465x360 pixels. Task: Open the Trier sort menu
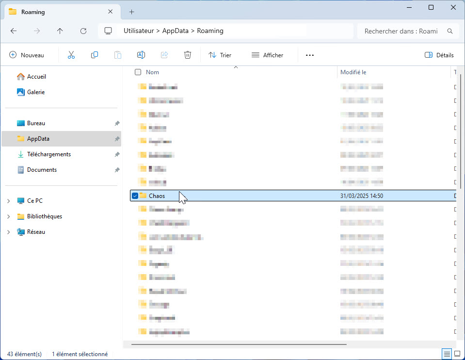tap(220, 55)
